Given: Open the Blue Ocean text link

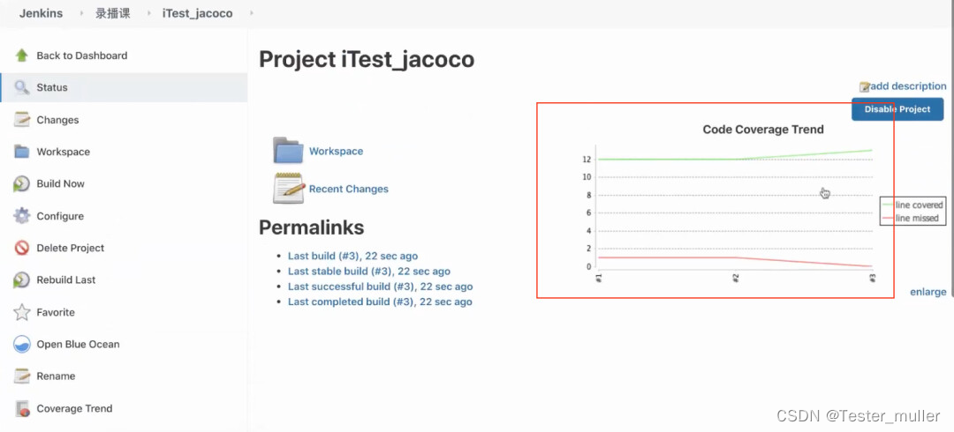Looking at the screenshot, I should (x=78, y=344).
